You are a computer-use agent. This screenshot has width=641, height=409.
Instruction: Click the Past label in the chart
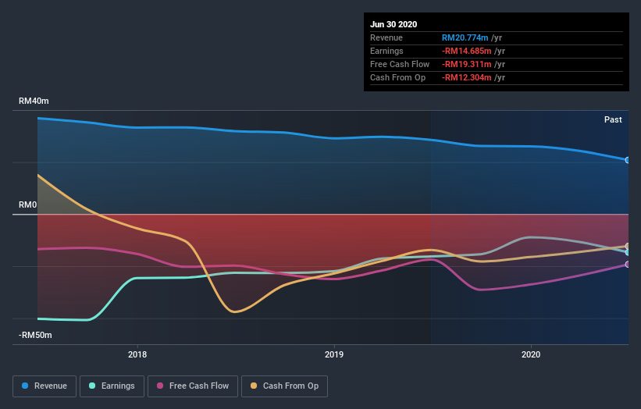[x=613, y=119]
